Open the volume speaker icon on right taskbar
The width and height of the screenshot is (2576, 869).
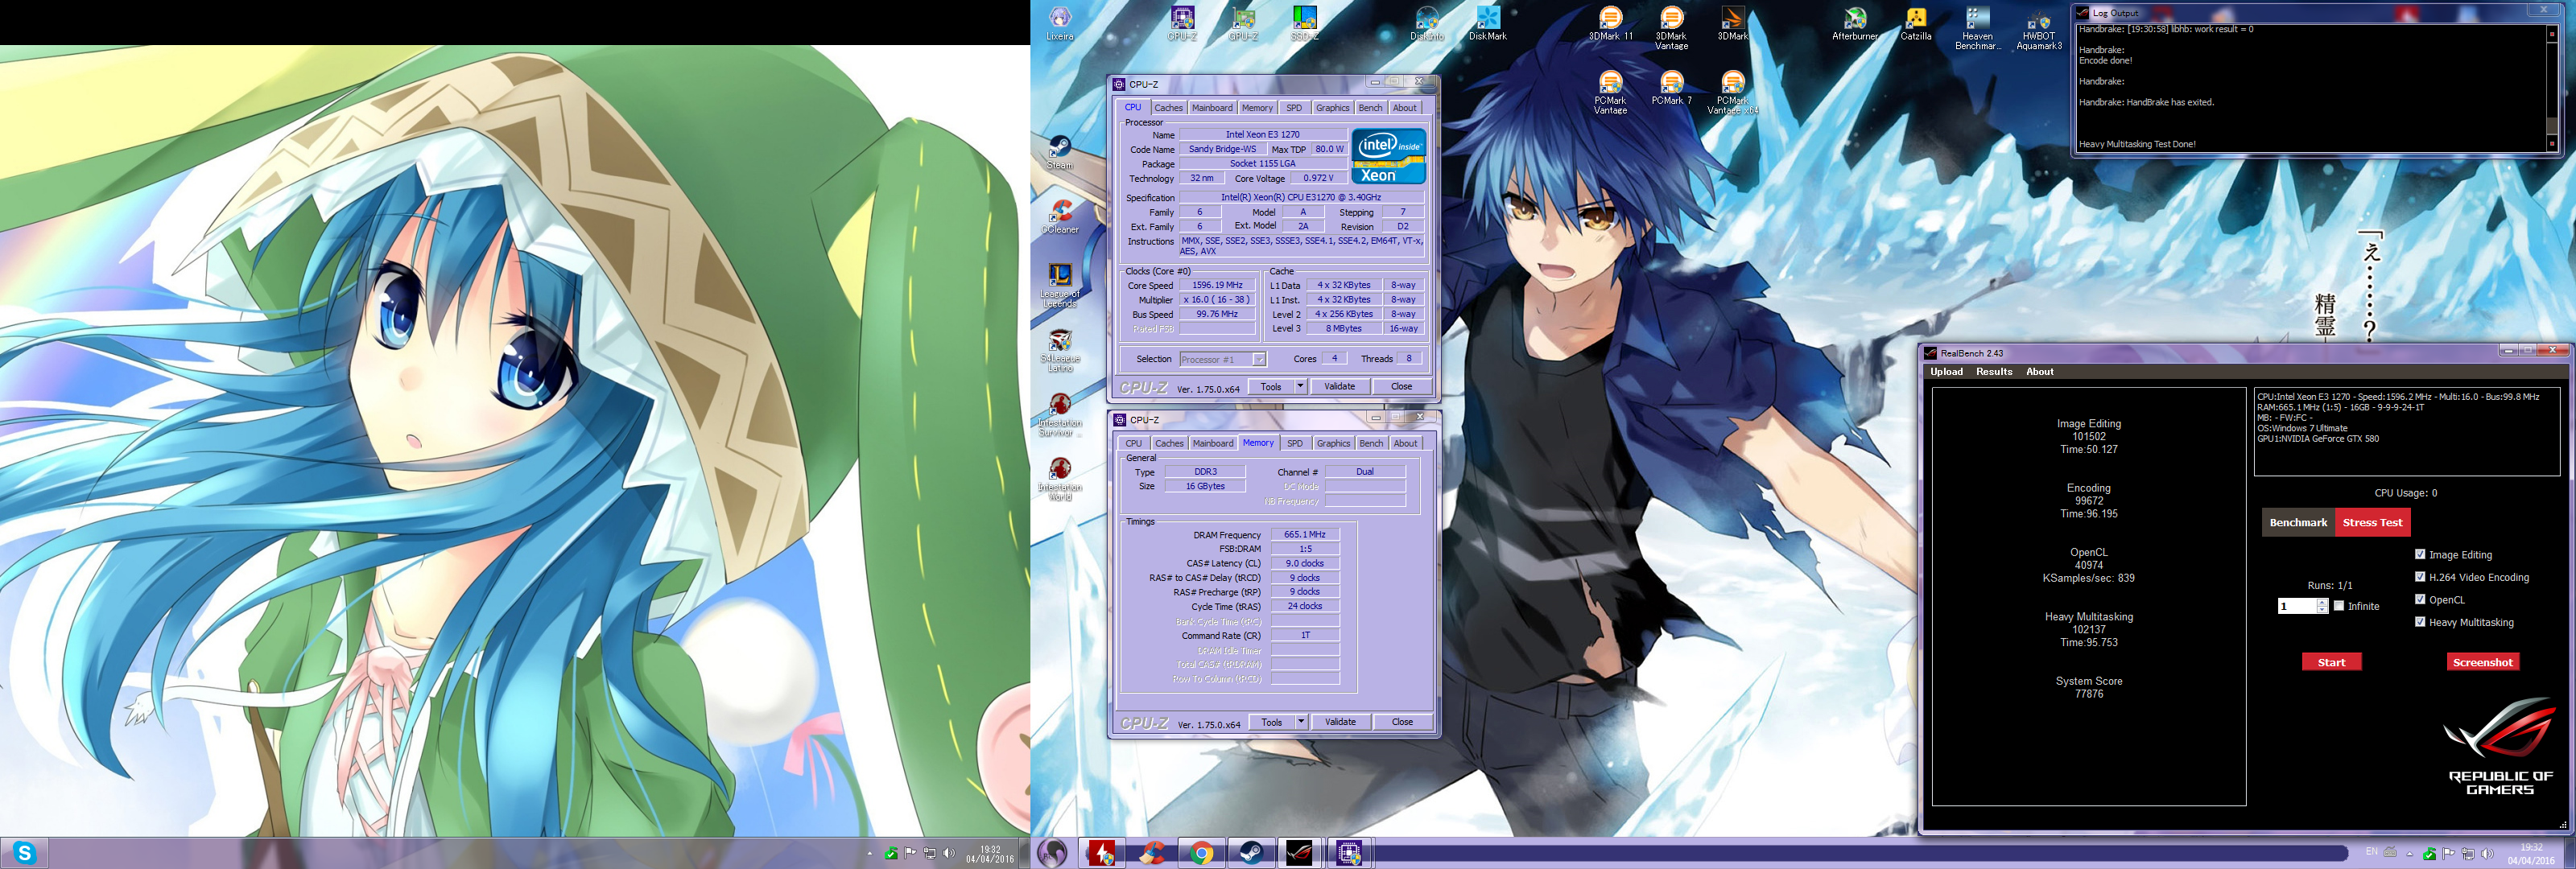[2487, 853]
